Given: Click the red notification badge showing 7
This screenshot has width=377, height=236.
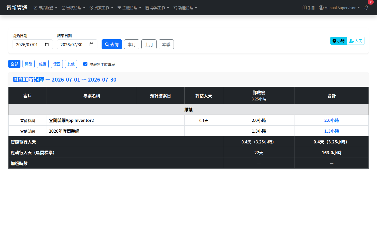Looking at the screenshot, I should (x=371, y=2).
